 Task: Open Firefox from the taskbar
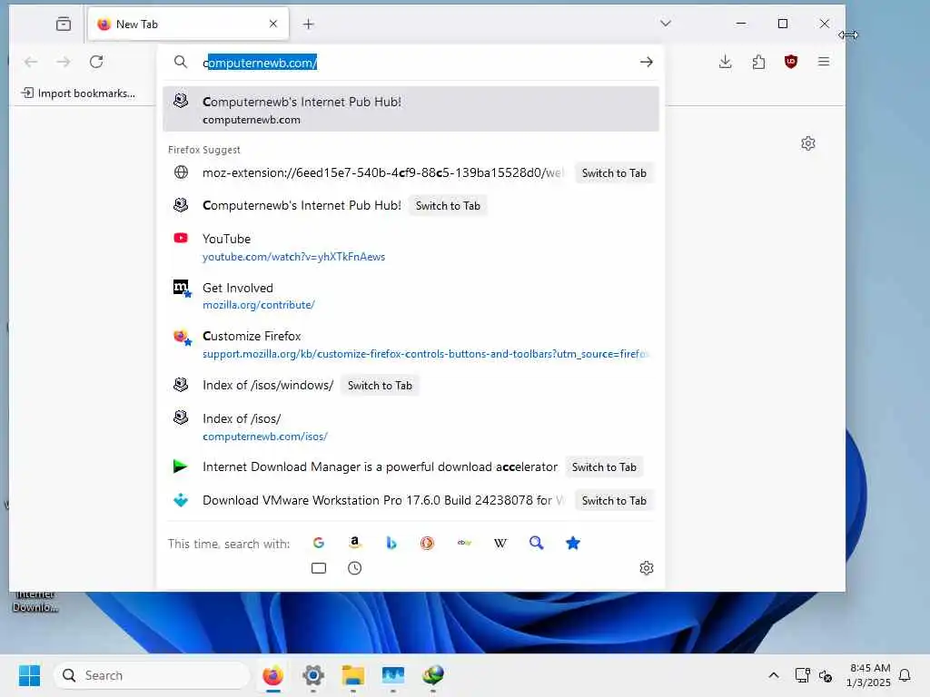[x=272, y=675]
